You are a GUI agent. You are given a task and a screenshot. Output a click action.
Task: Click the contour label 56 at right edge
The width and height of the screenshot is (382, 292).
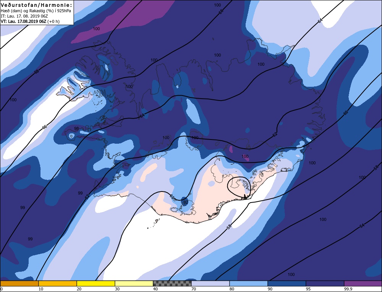pyautogui.click(x=376, y=167)
